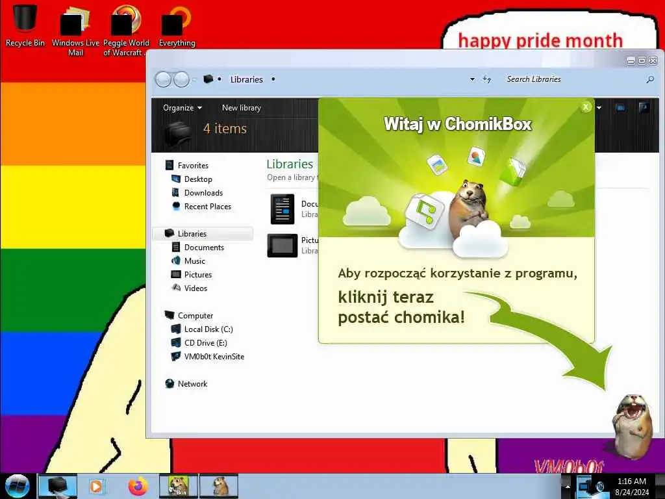Open the Windows Live Mail desktop shortcut
The height and width of the screenshot is (499, 665).
tap(75, 30)
